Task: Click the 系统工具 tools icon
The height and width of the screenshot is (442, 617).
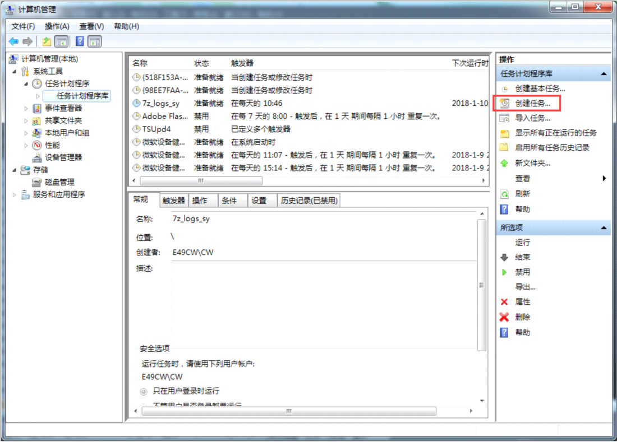Action: (x=25, y=71)
